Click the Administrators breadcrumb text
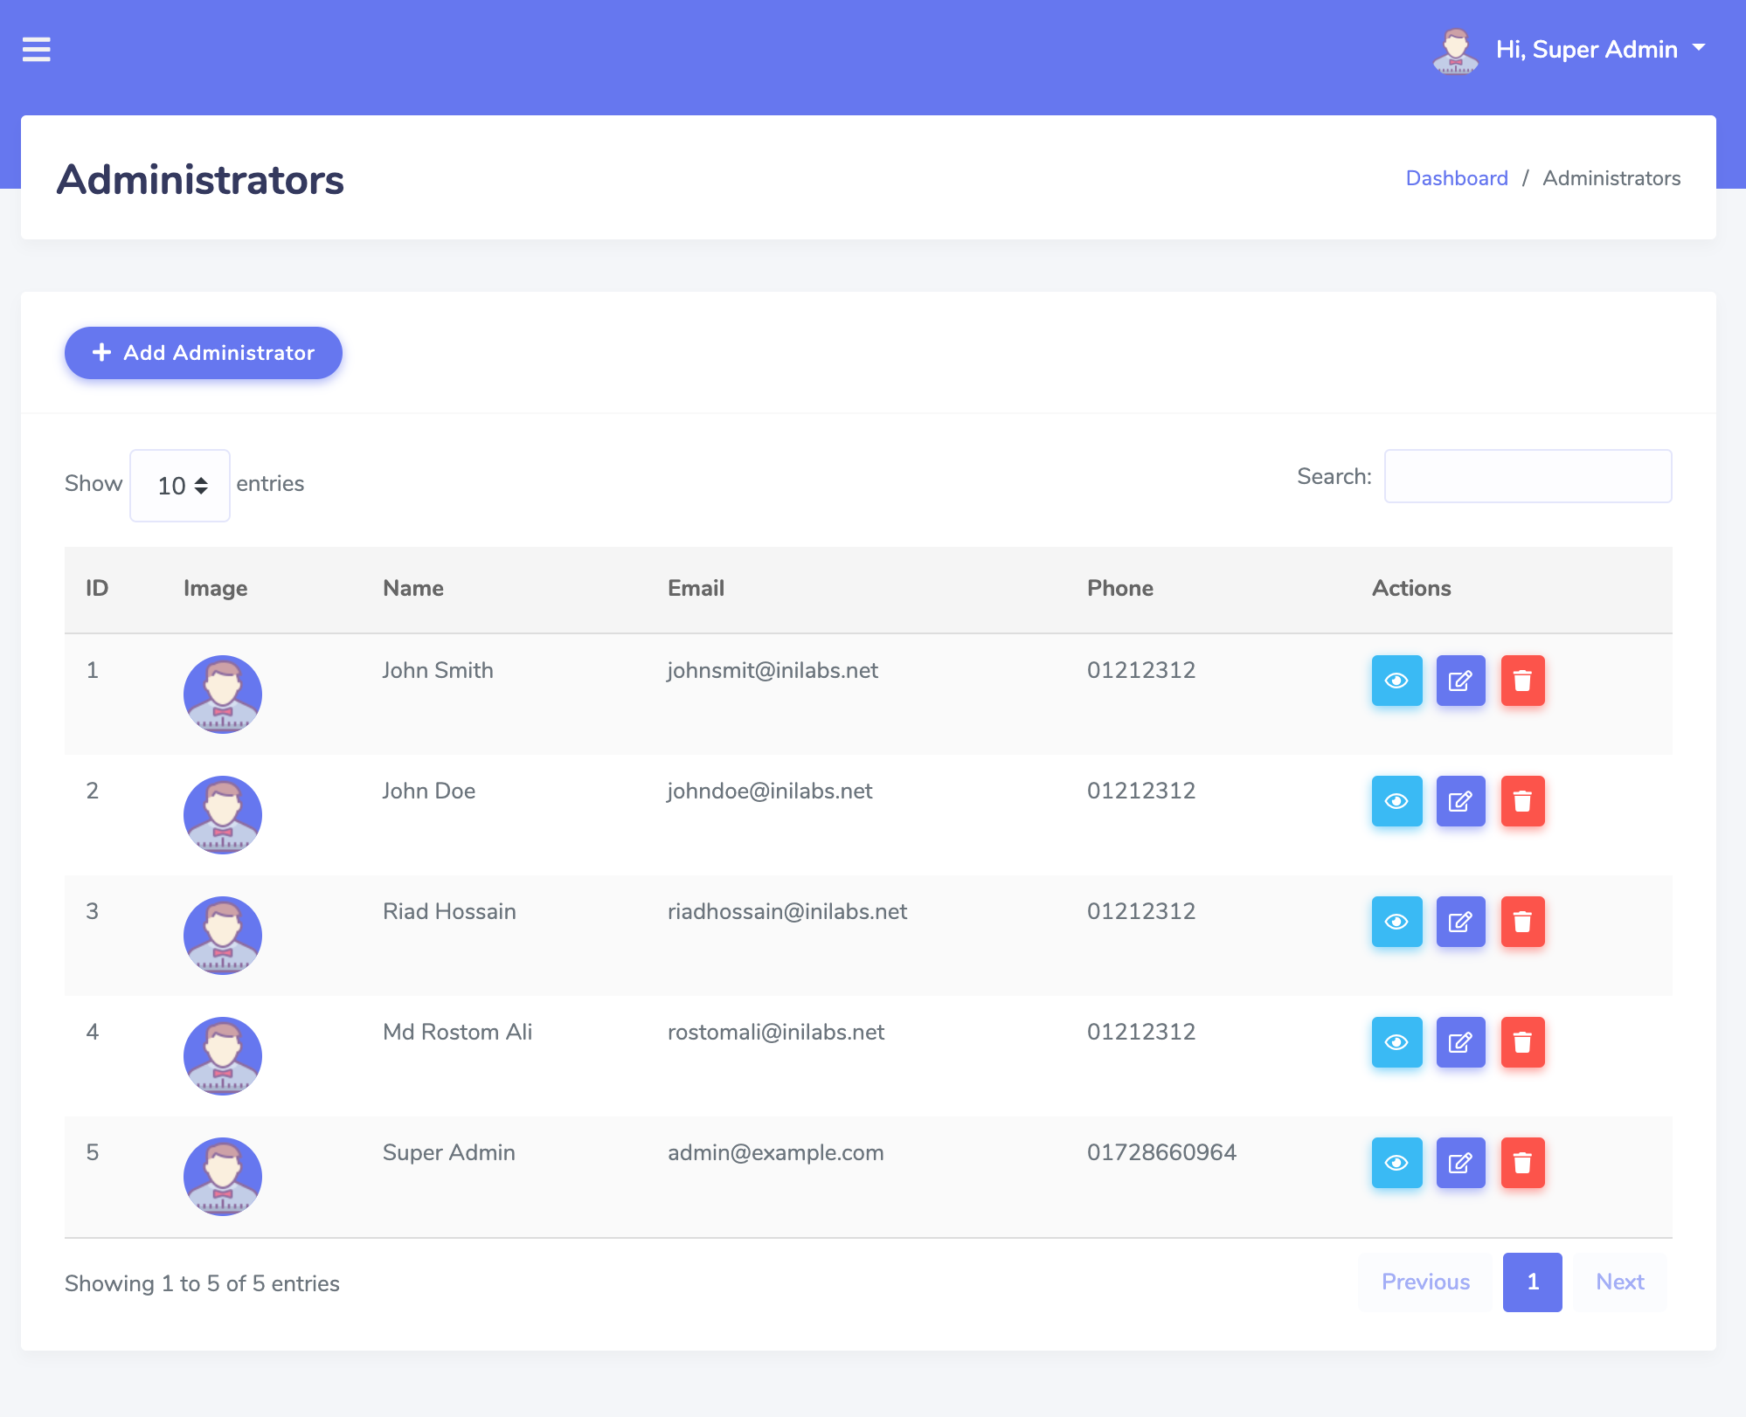The image size is (1746, 1417). [x=1611, y=178]
